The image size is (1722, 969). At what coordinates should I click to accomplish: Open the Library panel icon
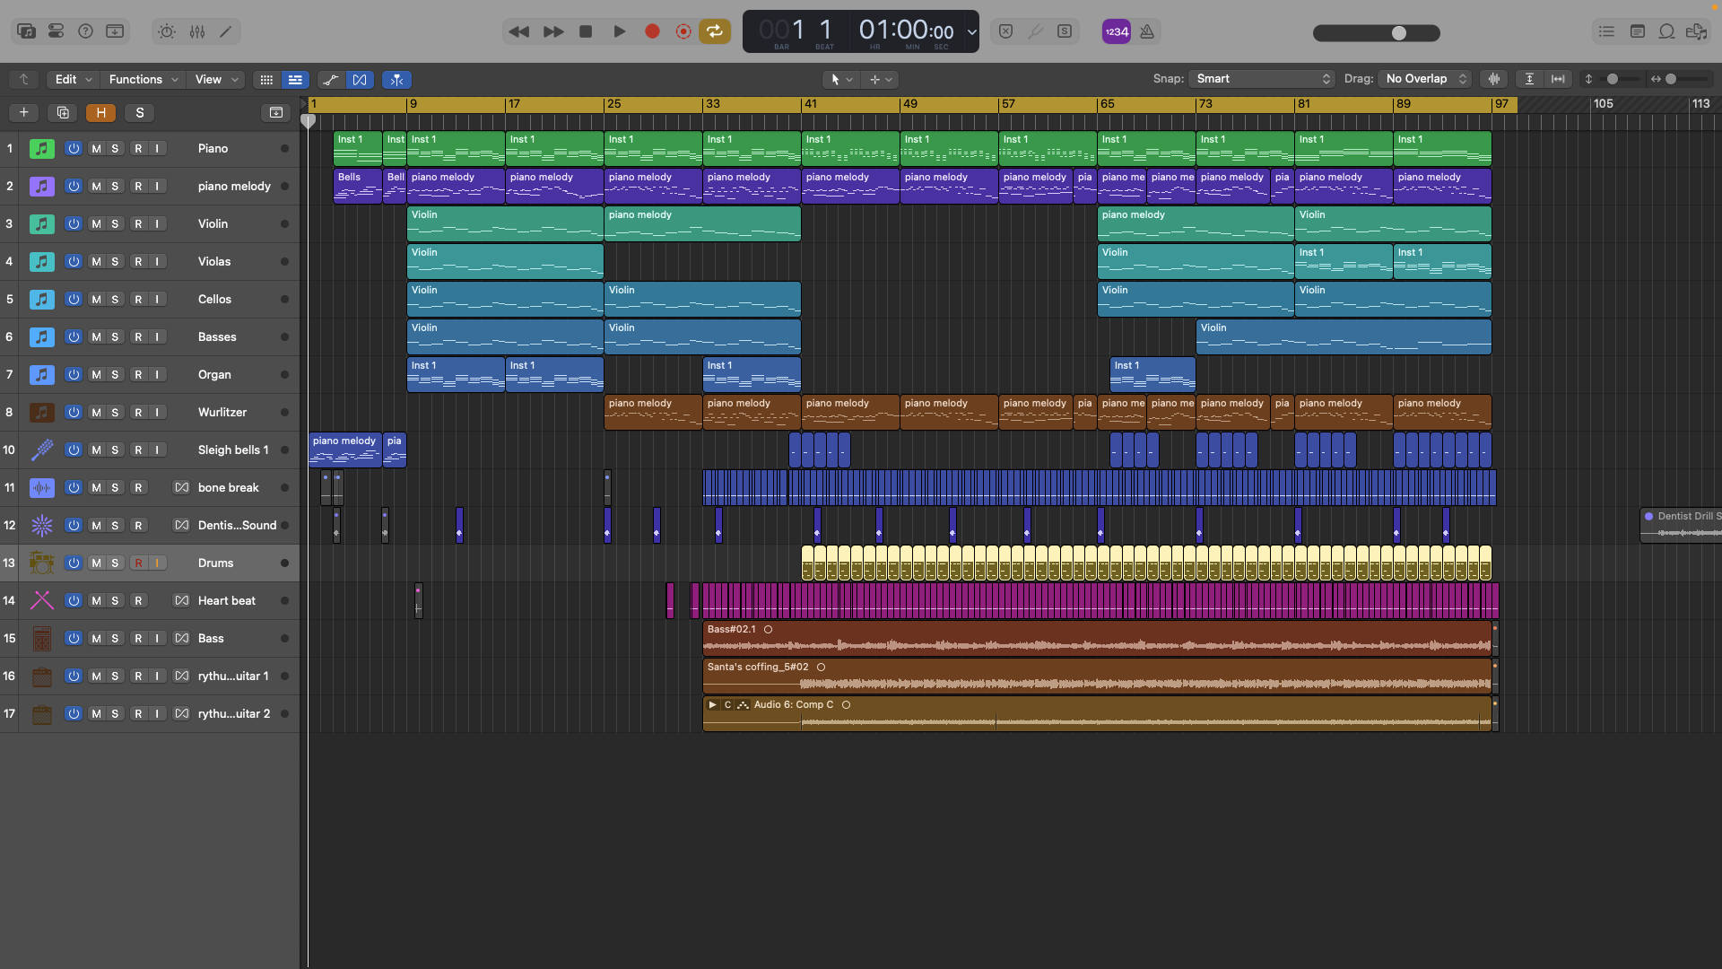(x=26, y=31)
